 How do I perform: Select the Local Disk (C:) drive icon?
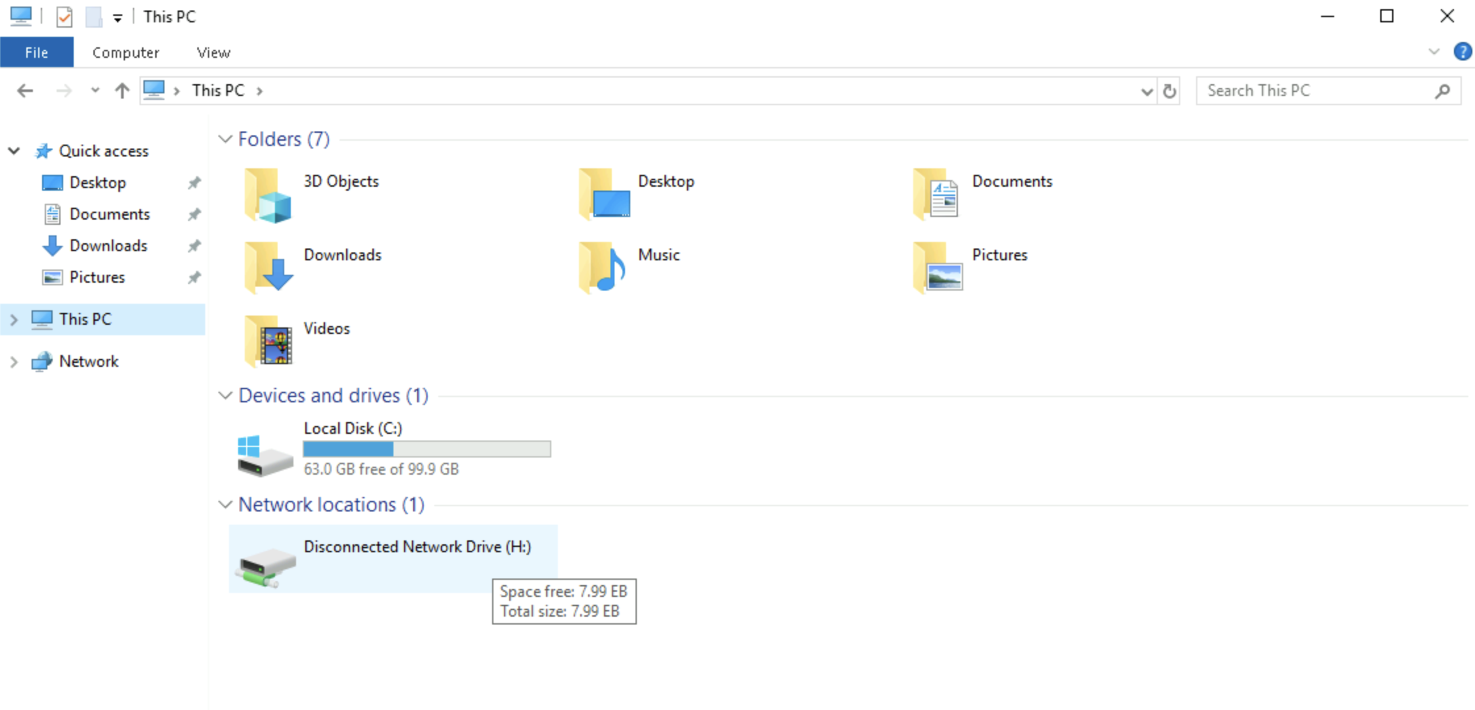point(264,454)
